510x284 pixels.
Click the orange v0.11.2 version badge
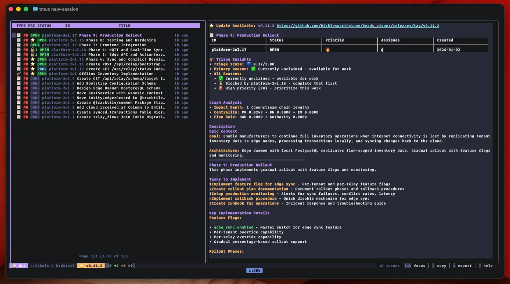point(91,266)
